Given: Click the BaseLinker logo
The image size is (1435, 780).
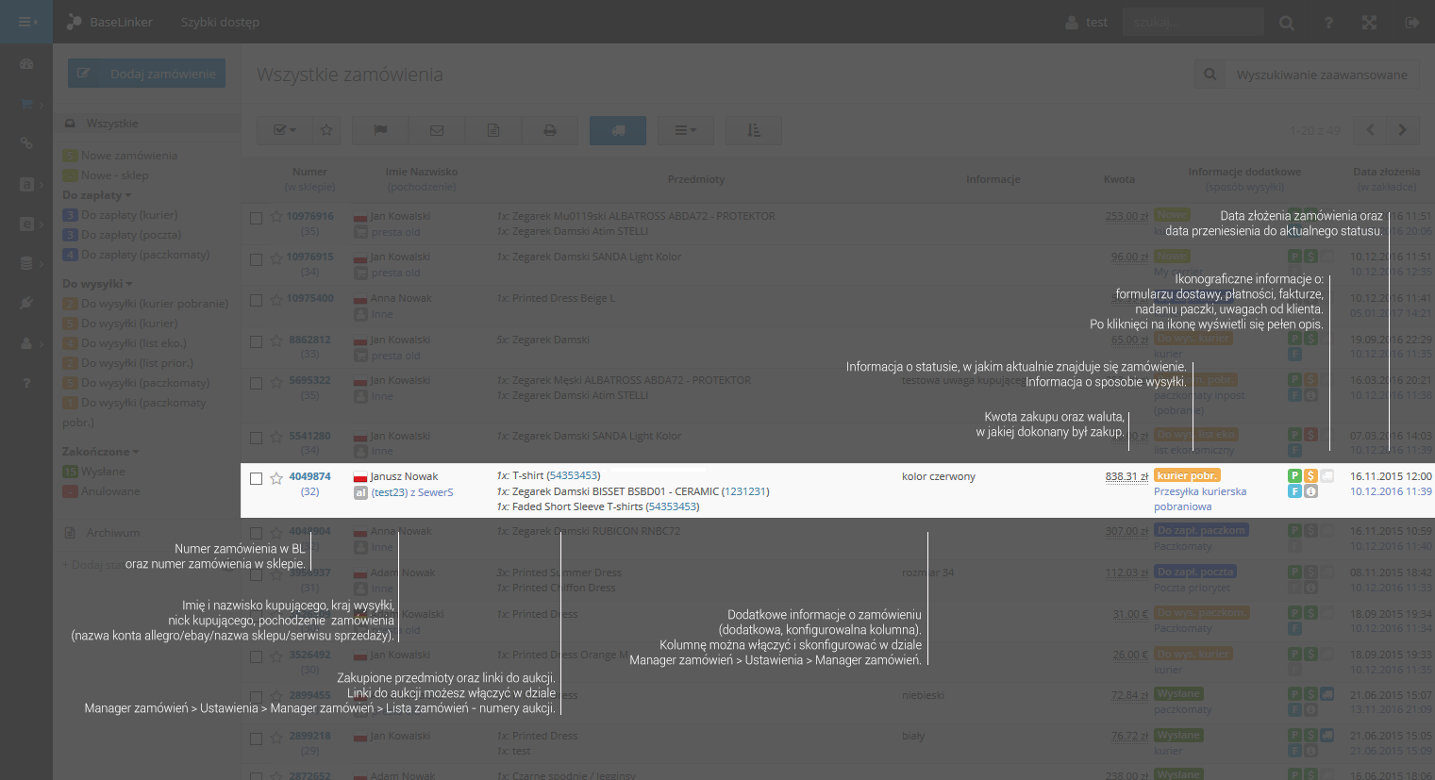Looking at the screenshot, I should point(109,22).
